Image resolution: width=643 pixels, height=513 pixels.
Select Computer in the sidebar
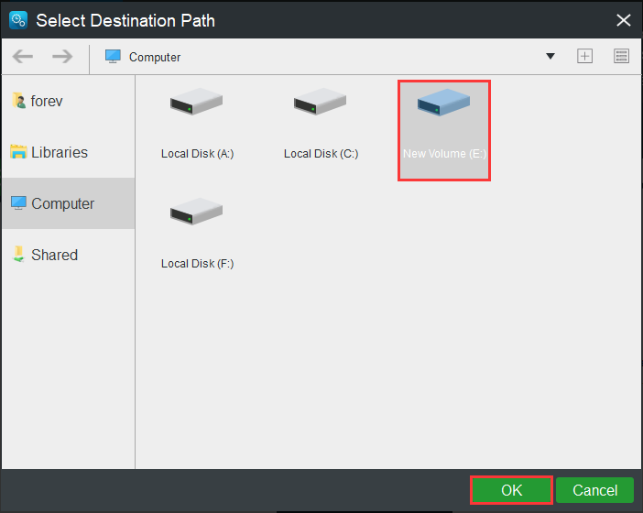[x=62, y=203]
